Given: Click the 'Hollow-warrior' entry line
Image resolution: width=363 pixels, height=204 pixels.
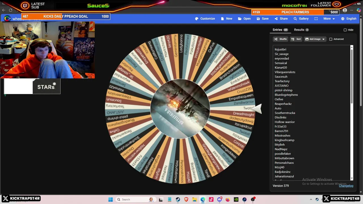Looking at the screenshot, I should pos(284,122).
